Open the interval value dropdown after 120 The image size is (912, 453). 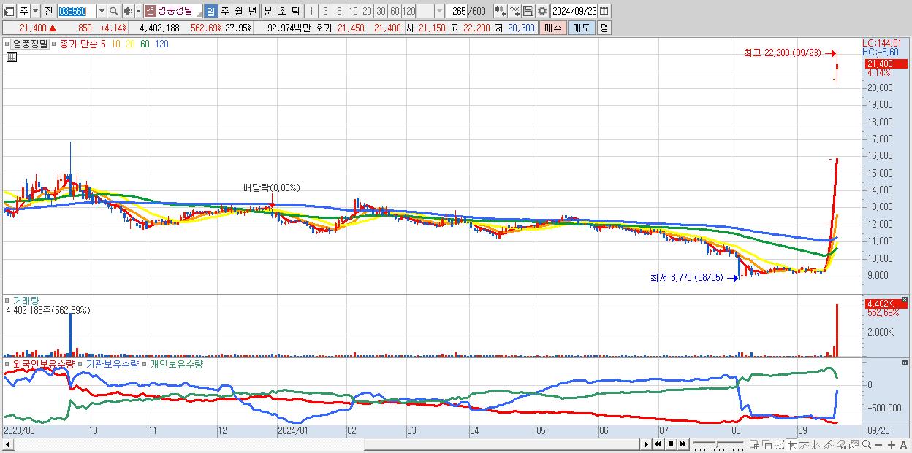click(x=439, y=11)
